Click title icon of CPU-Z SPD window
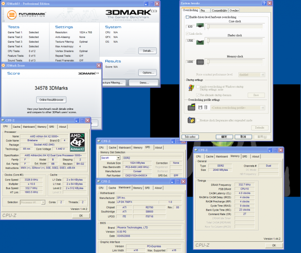Viewport: 301px width, 253px height. [99, 141]
